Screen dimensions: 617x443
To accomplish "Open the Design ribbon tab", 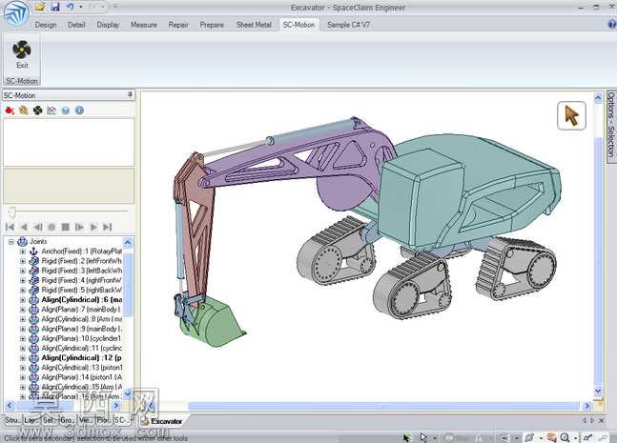I will point(46,25).
